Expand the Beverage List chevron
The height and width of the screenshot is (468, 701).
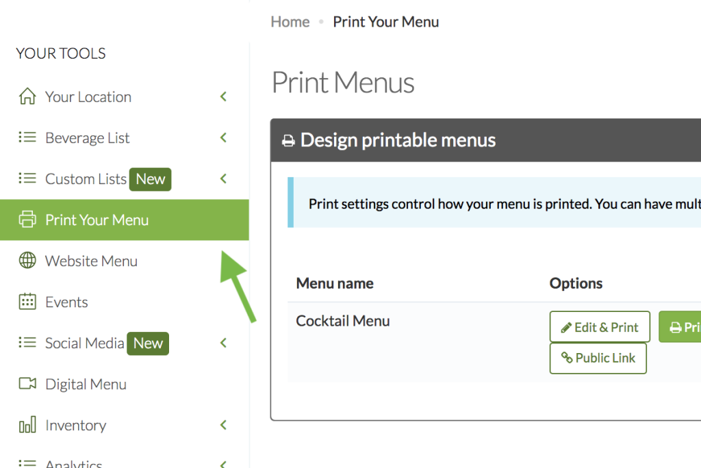pyautogui.click(x=223, y=138)
